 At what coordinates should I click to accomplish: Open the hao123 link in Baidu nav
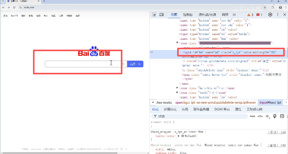click(x=14, y=16)
